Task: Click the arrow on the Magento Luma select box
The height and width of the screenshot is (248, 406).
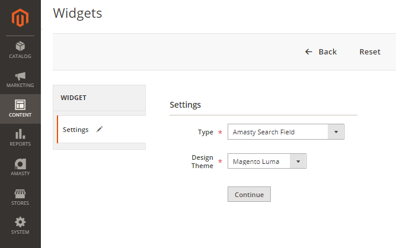Action: pos(299,161)
